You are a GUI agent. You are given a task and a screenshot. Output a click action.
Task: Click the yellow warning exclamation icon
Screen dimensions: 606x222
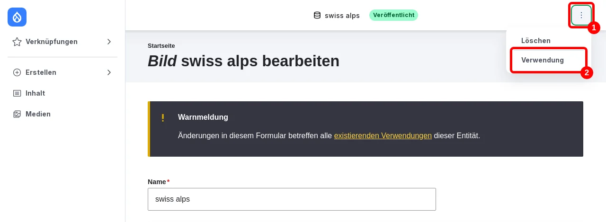[x=163, y=117]
